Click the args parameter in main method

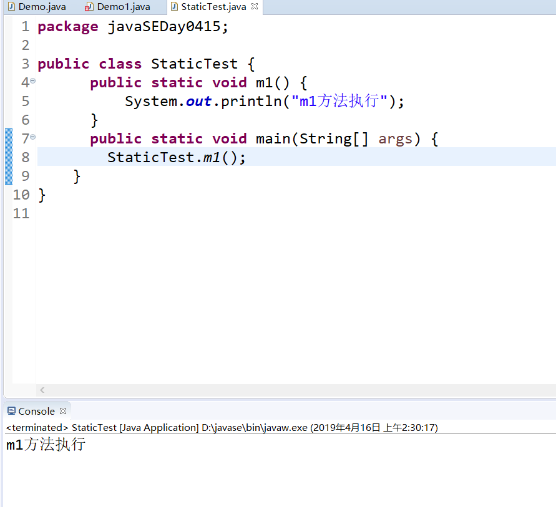[x=396, y=139]
